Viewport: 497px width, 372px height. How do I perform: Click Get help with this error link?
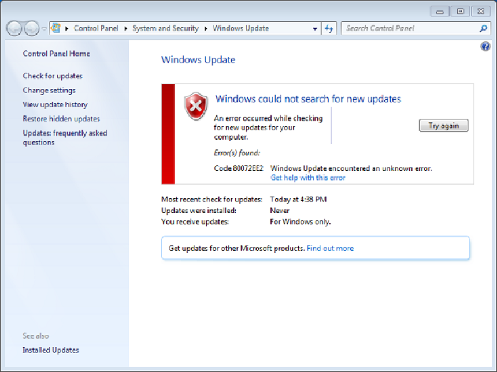point(308,178)
